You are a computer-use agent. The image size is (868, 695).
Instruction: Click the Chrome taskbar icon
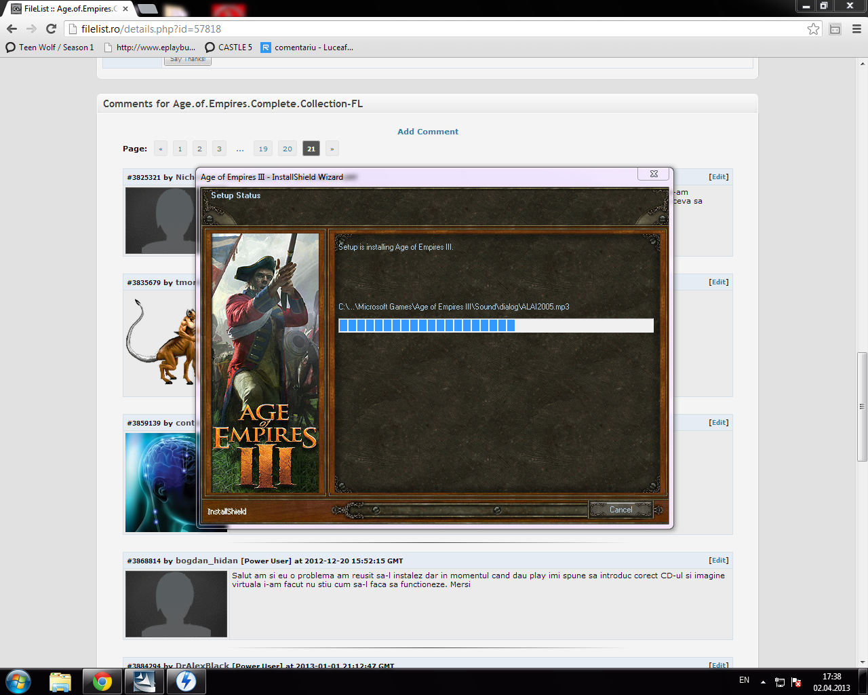coord(102,681)
